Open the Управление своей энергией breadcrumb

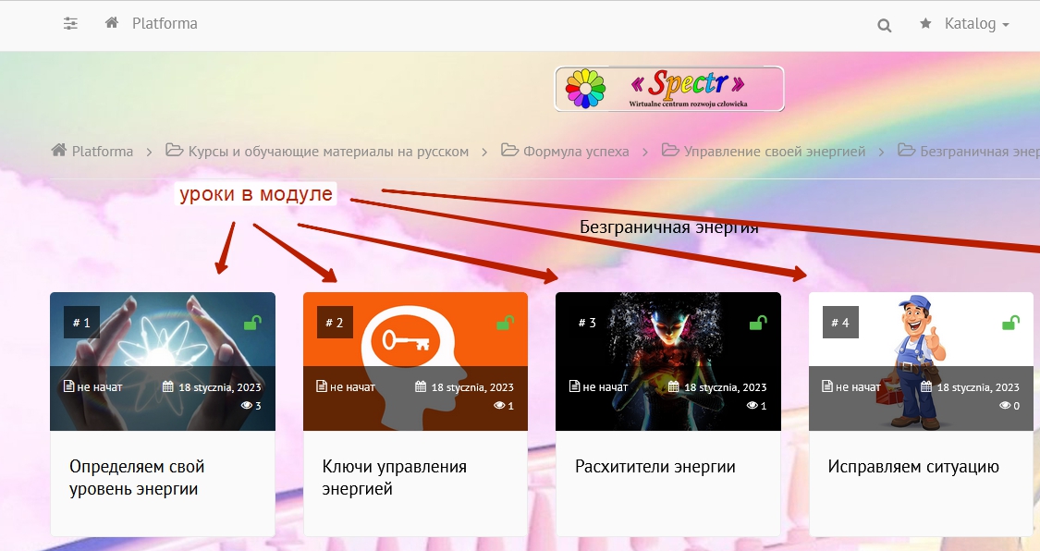point(775,152)
